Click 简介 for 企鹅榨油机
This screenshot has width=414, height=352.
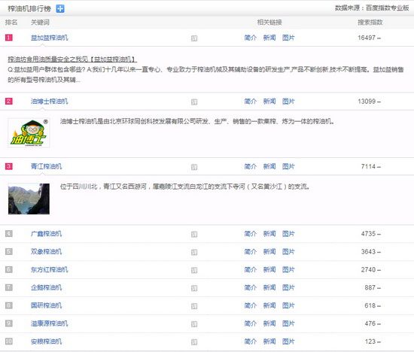click(251, 287)
